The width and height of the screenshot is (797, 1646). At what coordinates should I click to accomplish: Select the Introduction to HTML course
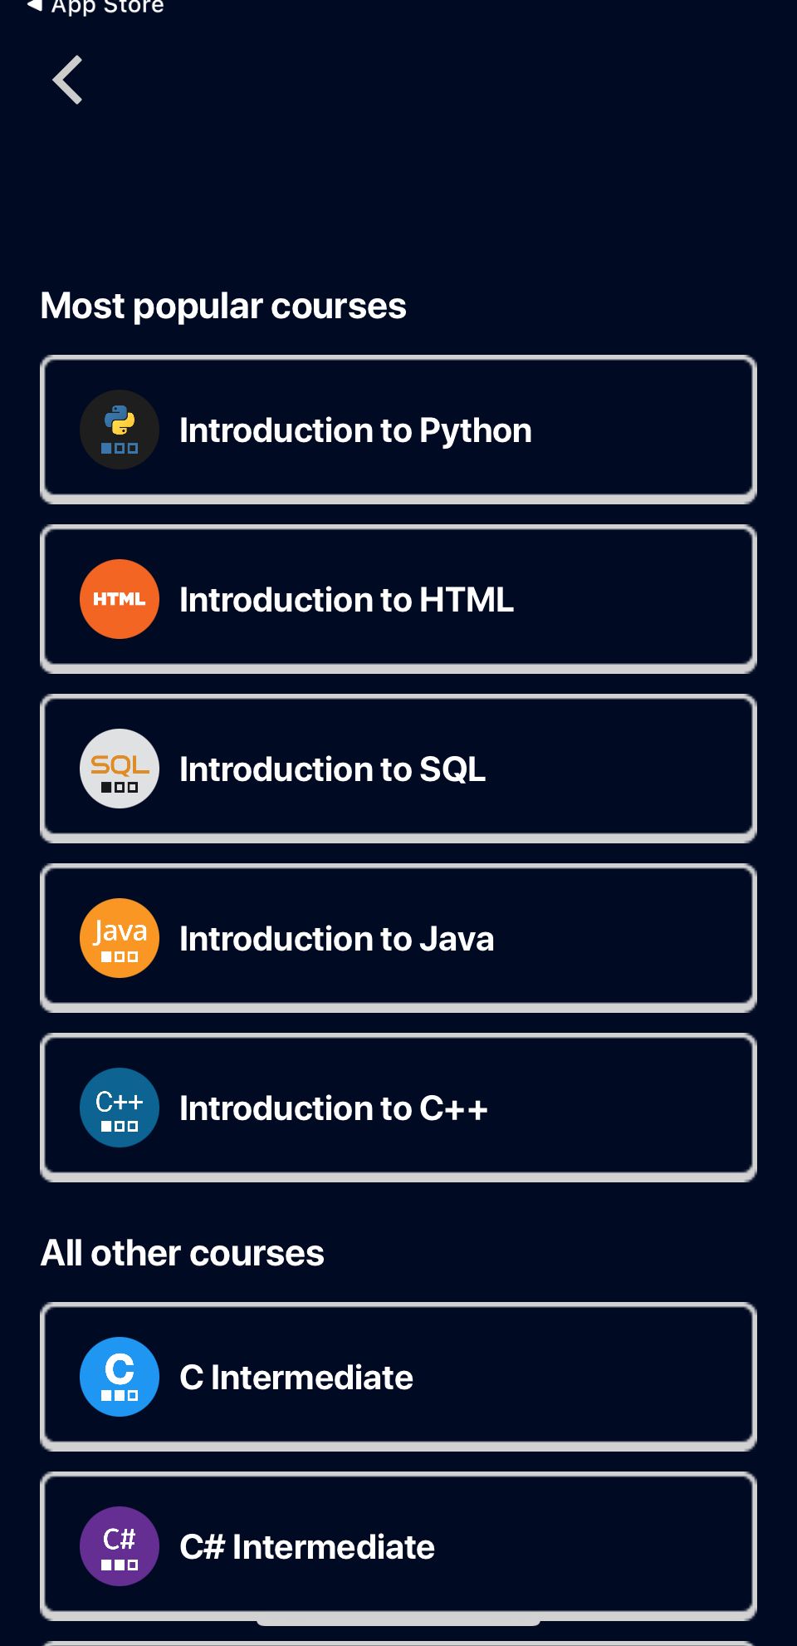click(398, 599)
